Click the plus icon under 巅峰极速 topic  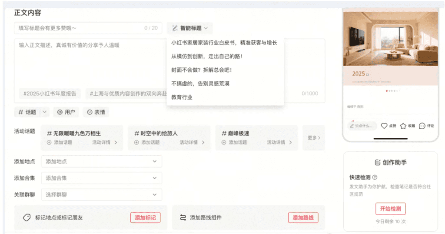click(x=224, y=142)
